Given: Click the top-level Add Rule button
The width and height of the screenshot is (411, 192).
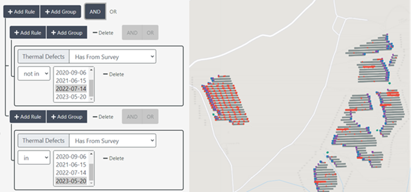Looking at the screenshot, I should click(21, 12).
